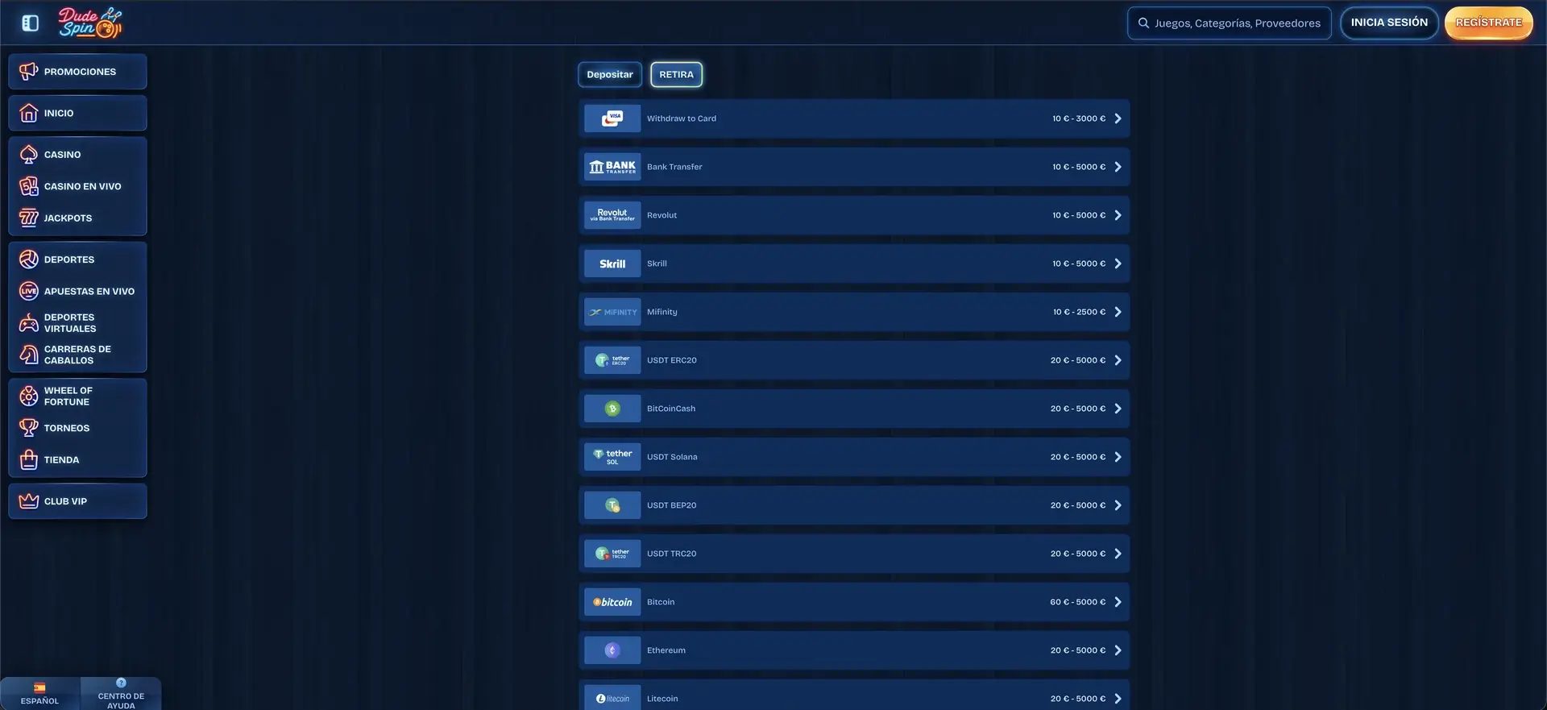Click the '10 € - 3000 €' limit text

click(x=1079, y=118)
